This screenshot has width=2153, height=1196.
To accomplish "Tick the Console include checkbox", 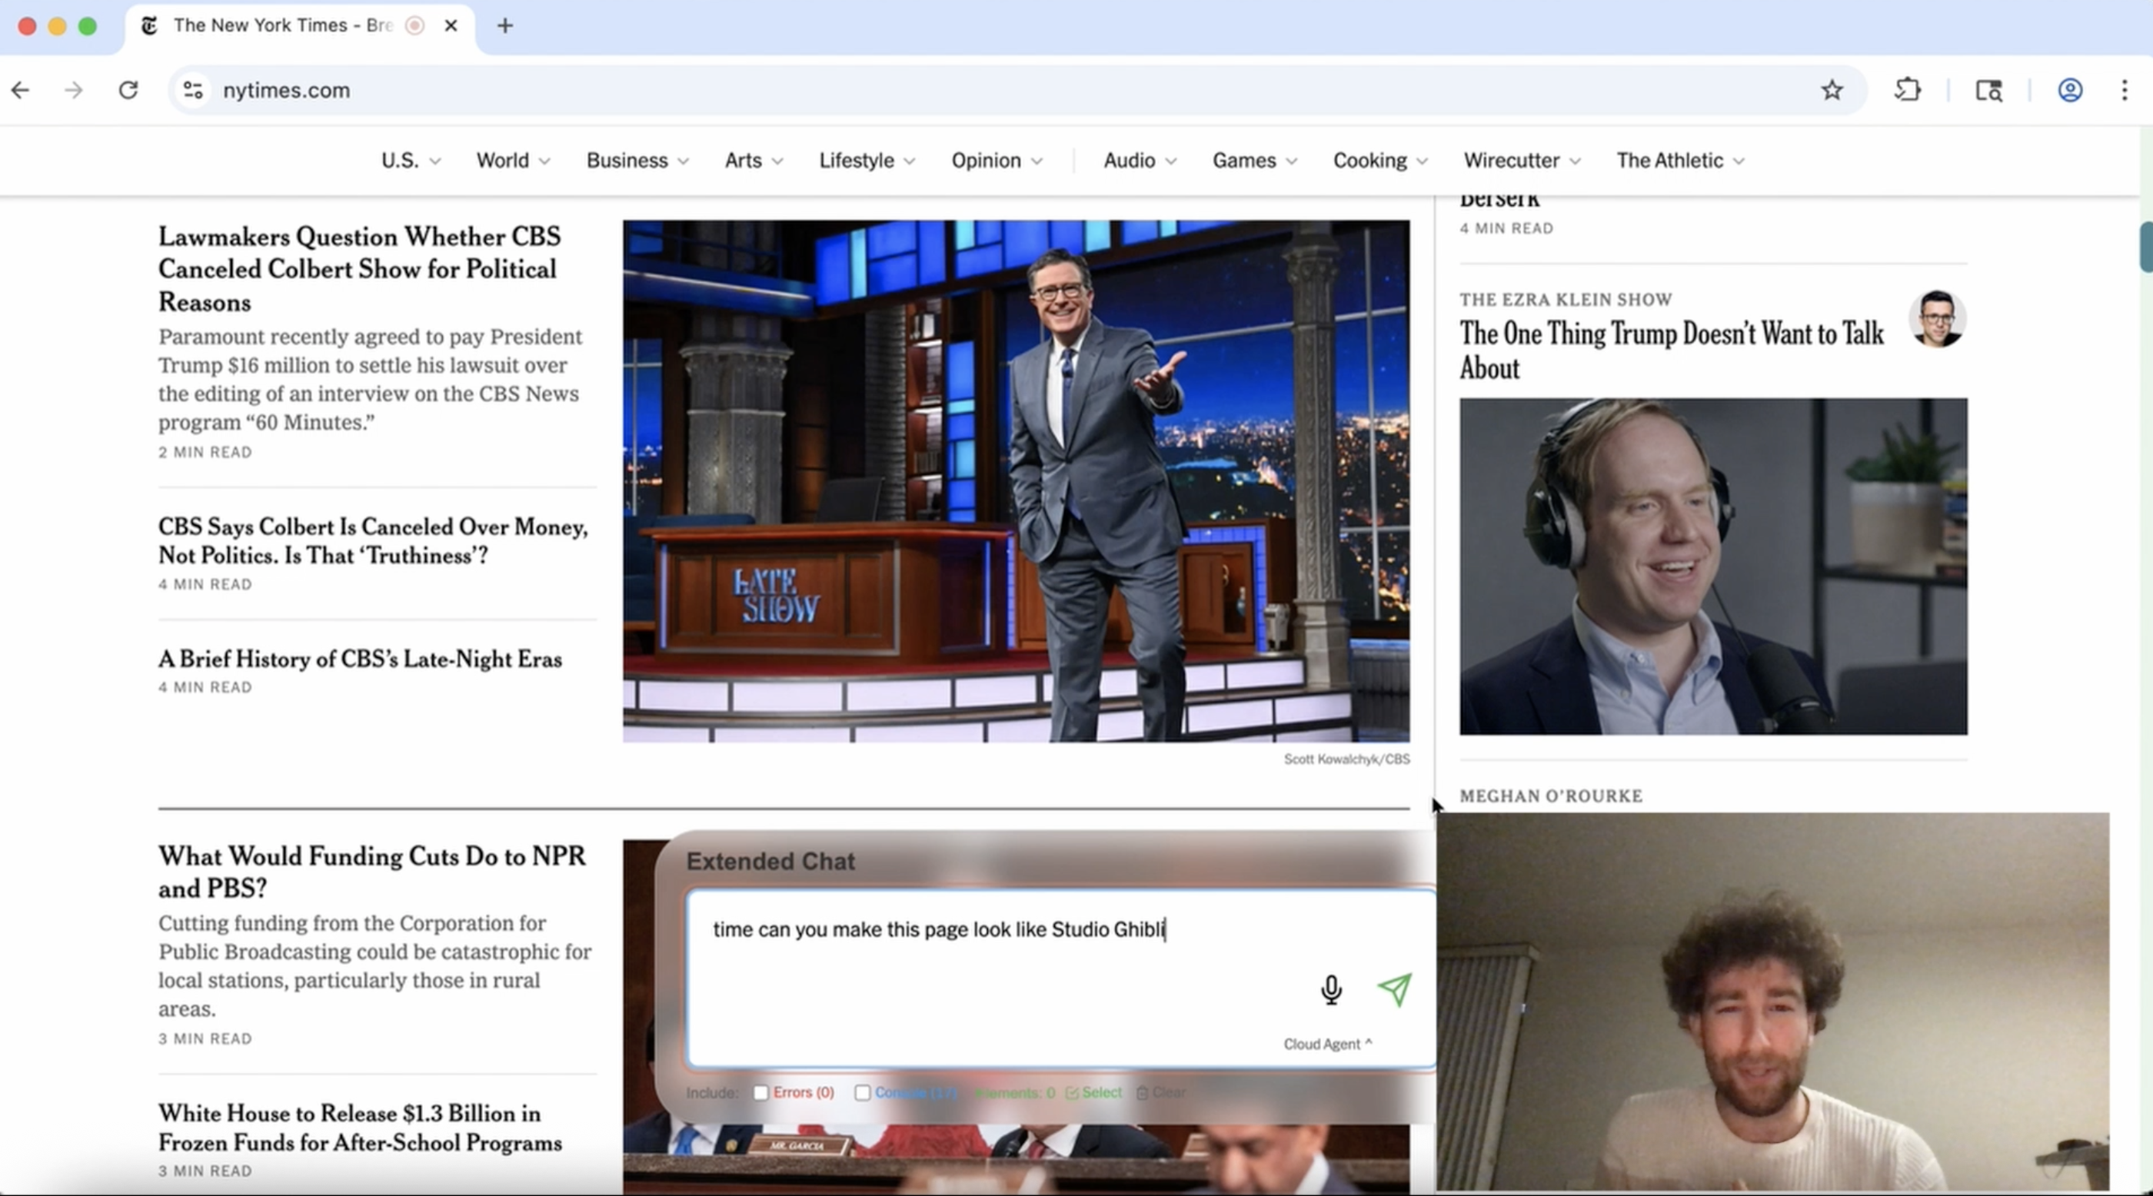I will [863, 1092].
